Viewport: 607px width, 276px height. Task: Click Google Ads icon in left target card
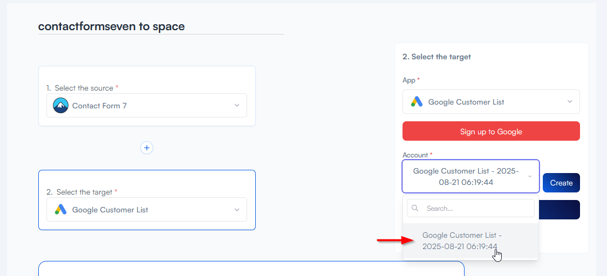61,210
